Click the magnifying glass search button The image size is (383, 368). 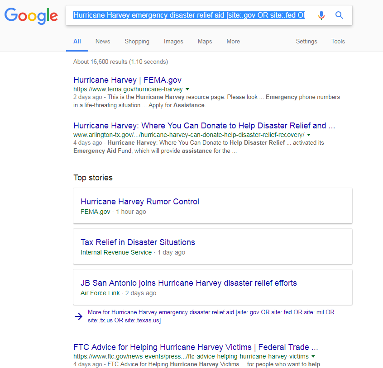click(x=339, y=15)
